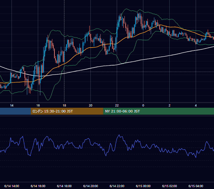This screenshot has width=214, height=189.
Task: Select the ロンドン 15:30-21:00 JST session bar
Action: click(67, 111)
